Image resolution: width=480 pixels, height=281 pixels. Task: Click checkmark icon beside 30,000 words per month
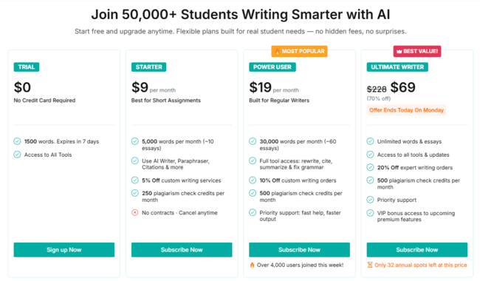pyautogui.click(x=253, y=141)
